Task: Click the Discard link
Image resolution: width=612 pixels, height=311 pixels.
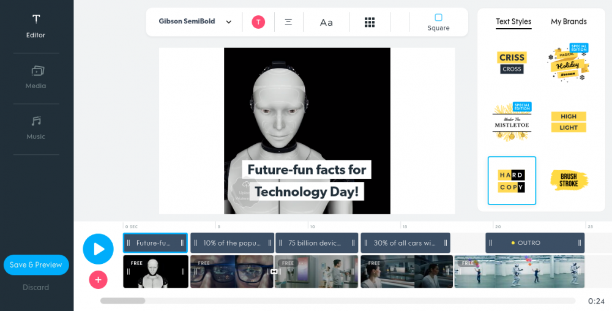Action: pyautogui.click(x=36, y=287)
